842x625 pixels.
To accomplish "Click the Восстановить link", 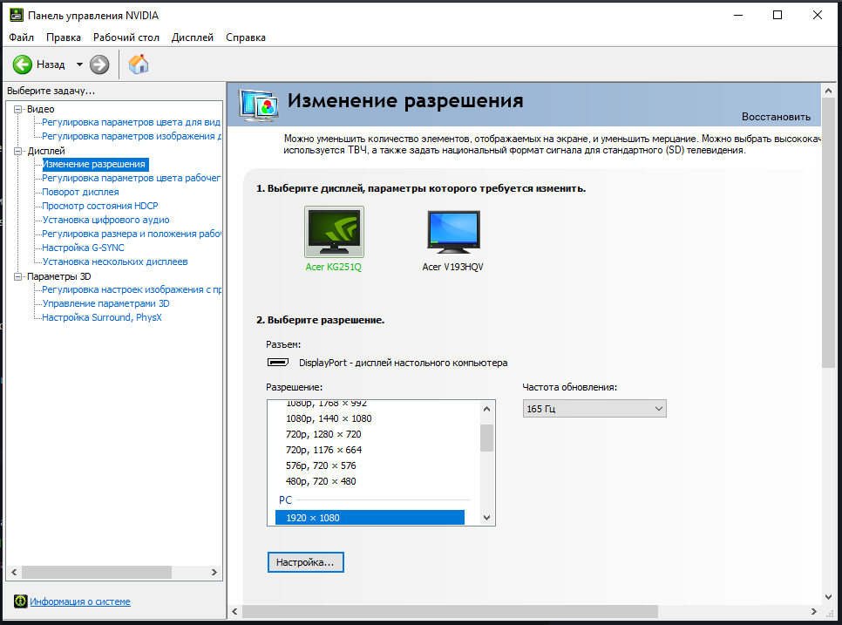I will pyautogui.click(x=776, y=117).
